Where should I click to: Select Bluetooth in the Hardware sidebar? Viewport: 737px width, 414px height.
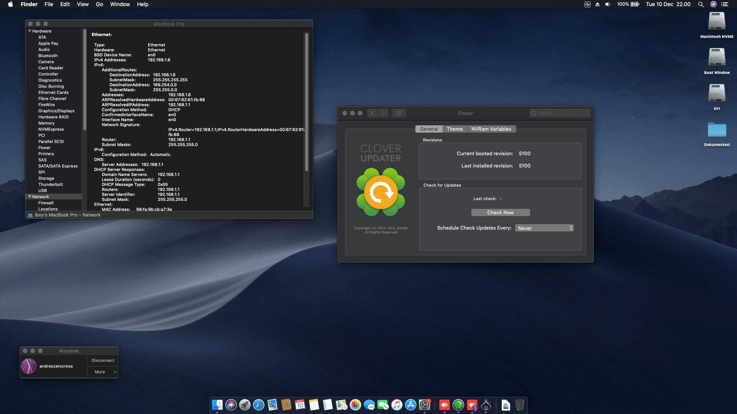[48, 56]
